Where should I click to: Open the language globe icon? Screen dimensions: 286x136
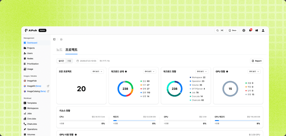tap(244, 31)
